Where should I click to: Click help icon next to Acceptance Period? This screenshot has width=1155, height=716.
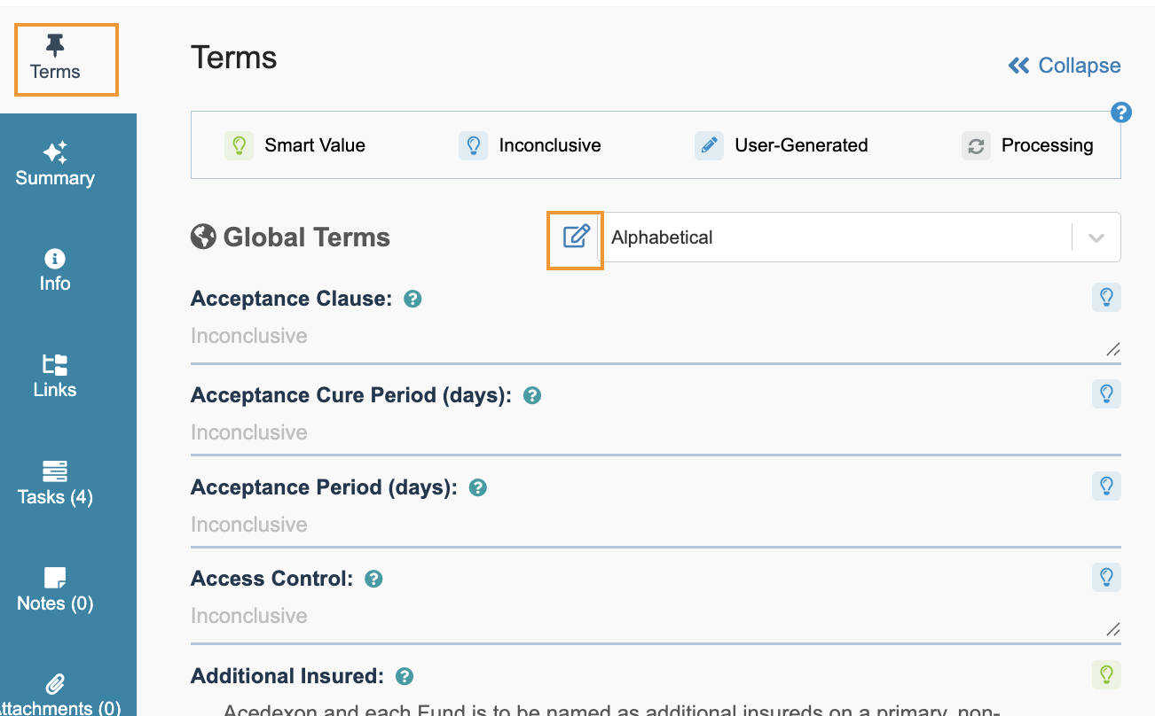[x=478, y=487]
